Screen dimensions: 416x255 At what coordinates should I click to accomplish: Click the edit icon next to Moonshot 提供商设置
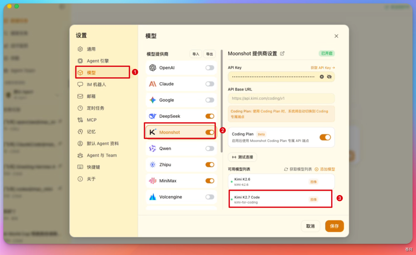(282, 53)
